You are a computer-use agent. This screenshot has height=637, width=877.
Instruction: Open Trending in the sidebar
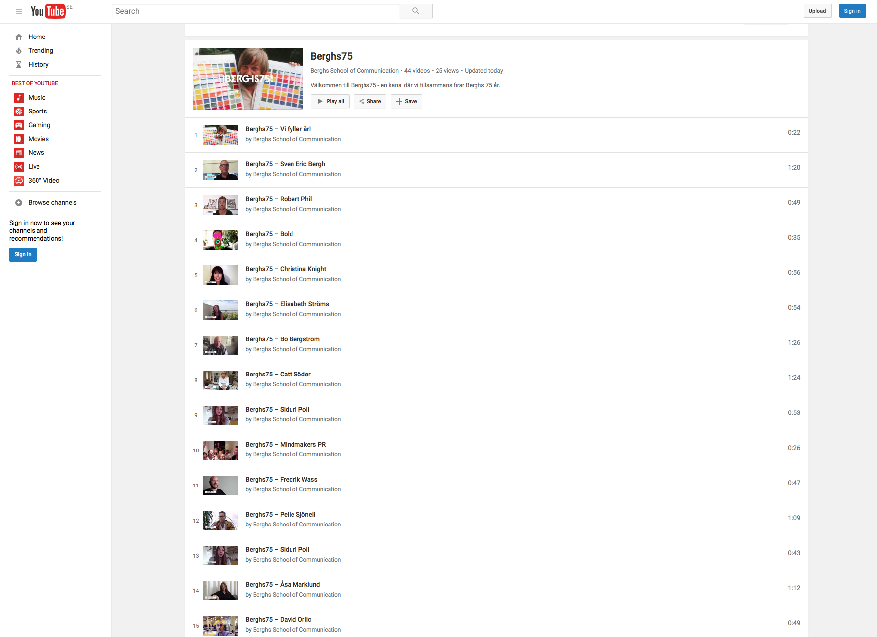[x=40, y=51]
